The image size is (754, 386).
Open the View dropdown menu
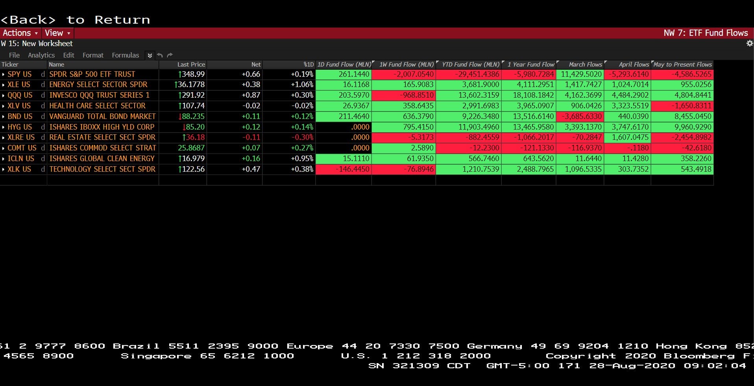tap(57, 33)
